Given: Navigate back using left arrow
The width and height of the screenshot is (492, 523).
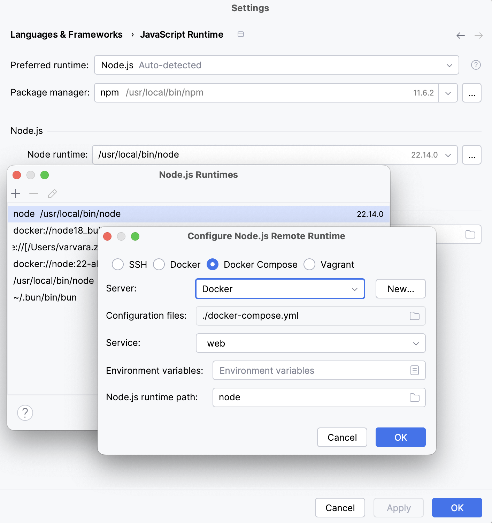Looking at the screenshot, I should tap(460, 35).
